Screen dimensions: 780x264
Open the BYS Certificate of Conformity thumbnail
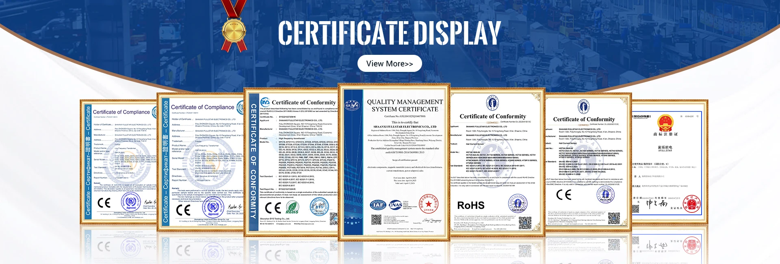click(291, 162)
